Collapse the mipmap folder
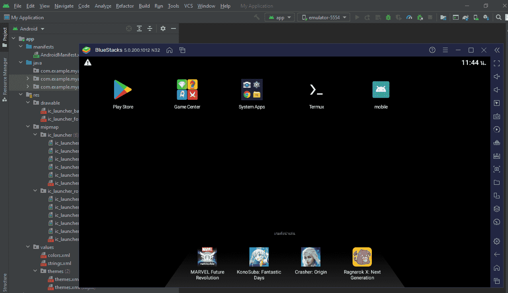 coord(28,127)
